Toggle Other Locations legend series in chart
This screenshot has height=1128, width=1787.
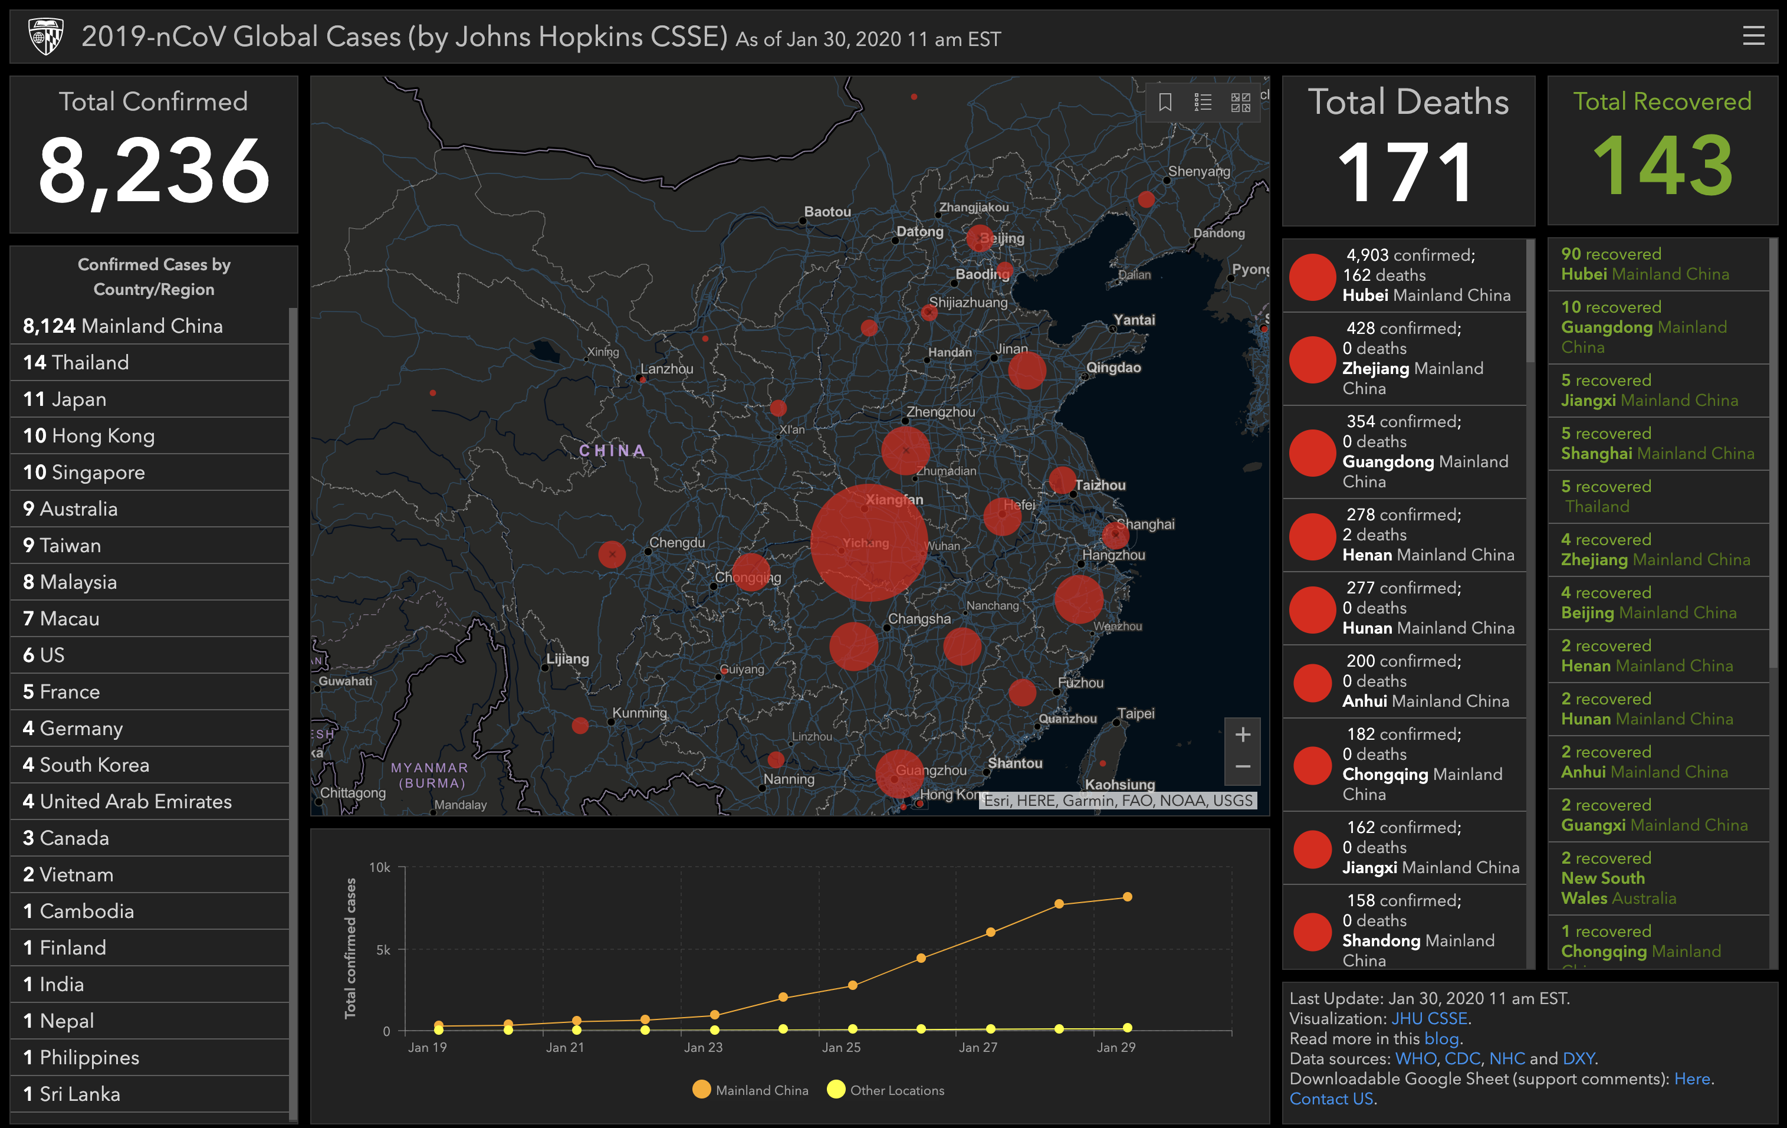pos(886,1090)
